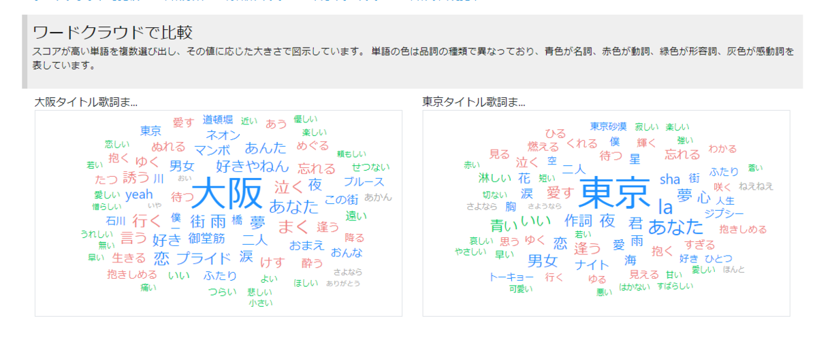Select the blue word la

(665, 207)
